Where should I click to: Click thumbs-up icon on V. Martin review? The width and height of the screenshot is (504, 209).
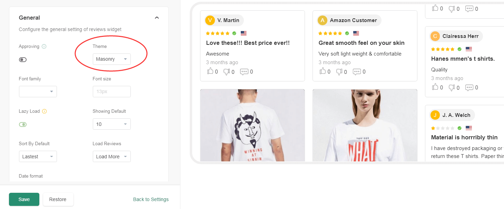(x=210, y=71)
